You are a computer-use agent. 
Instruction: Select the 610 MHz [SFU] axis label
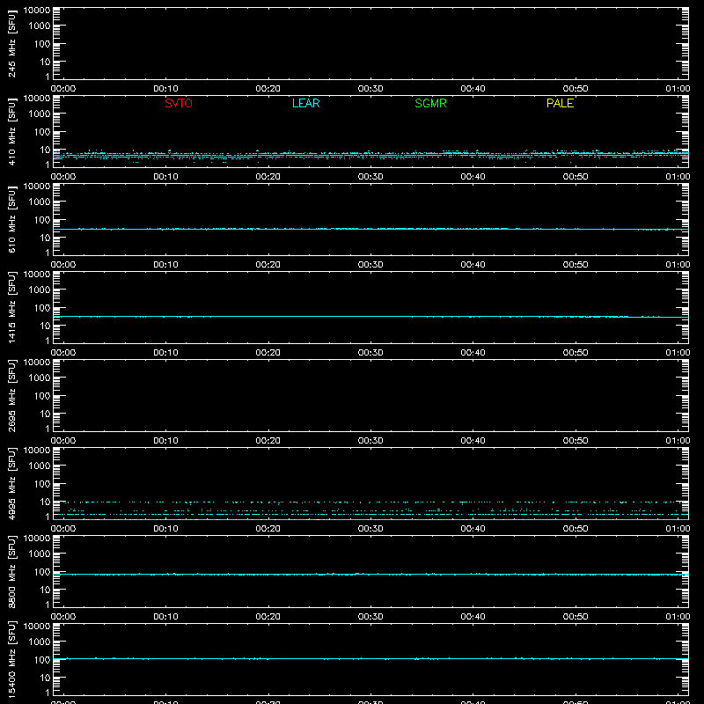tap(11, 219)
